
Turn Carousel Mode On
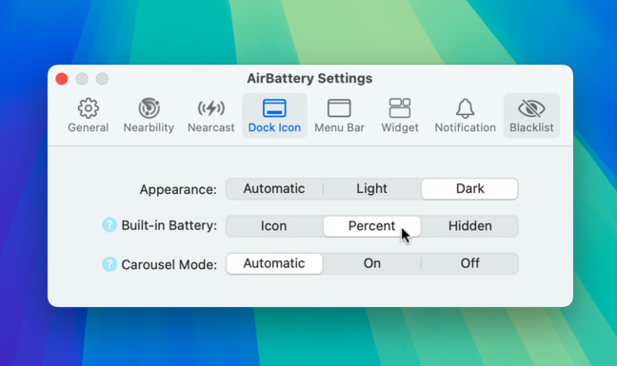[372, 263]
